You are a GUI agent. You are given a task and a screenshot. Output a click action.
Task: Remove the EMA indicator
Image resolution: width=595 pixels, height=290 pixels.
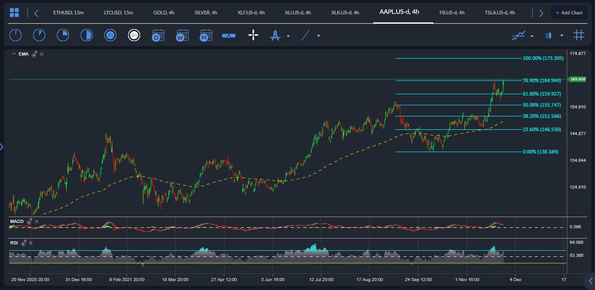coord(42,54)
